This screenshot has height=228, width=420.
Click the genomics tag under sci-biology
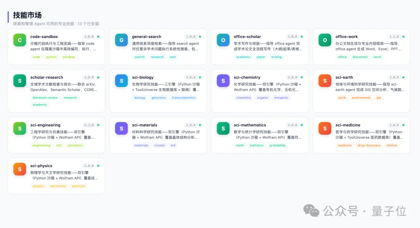[x=159, y=97]
